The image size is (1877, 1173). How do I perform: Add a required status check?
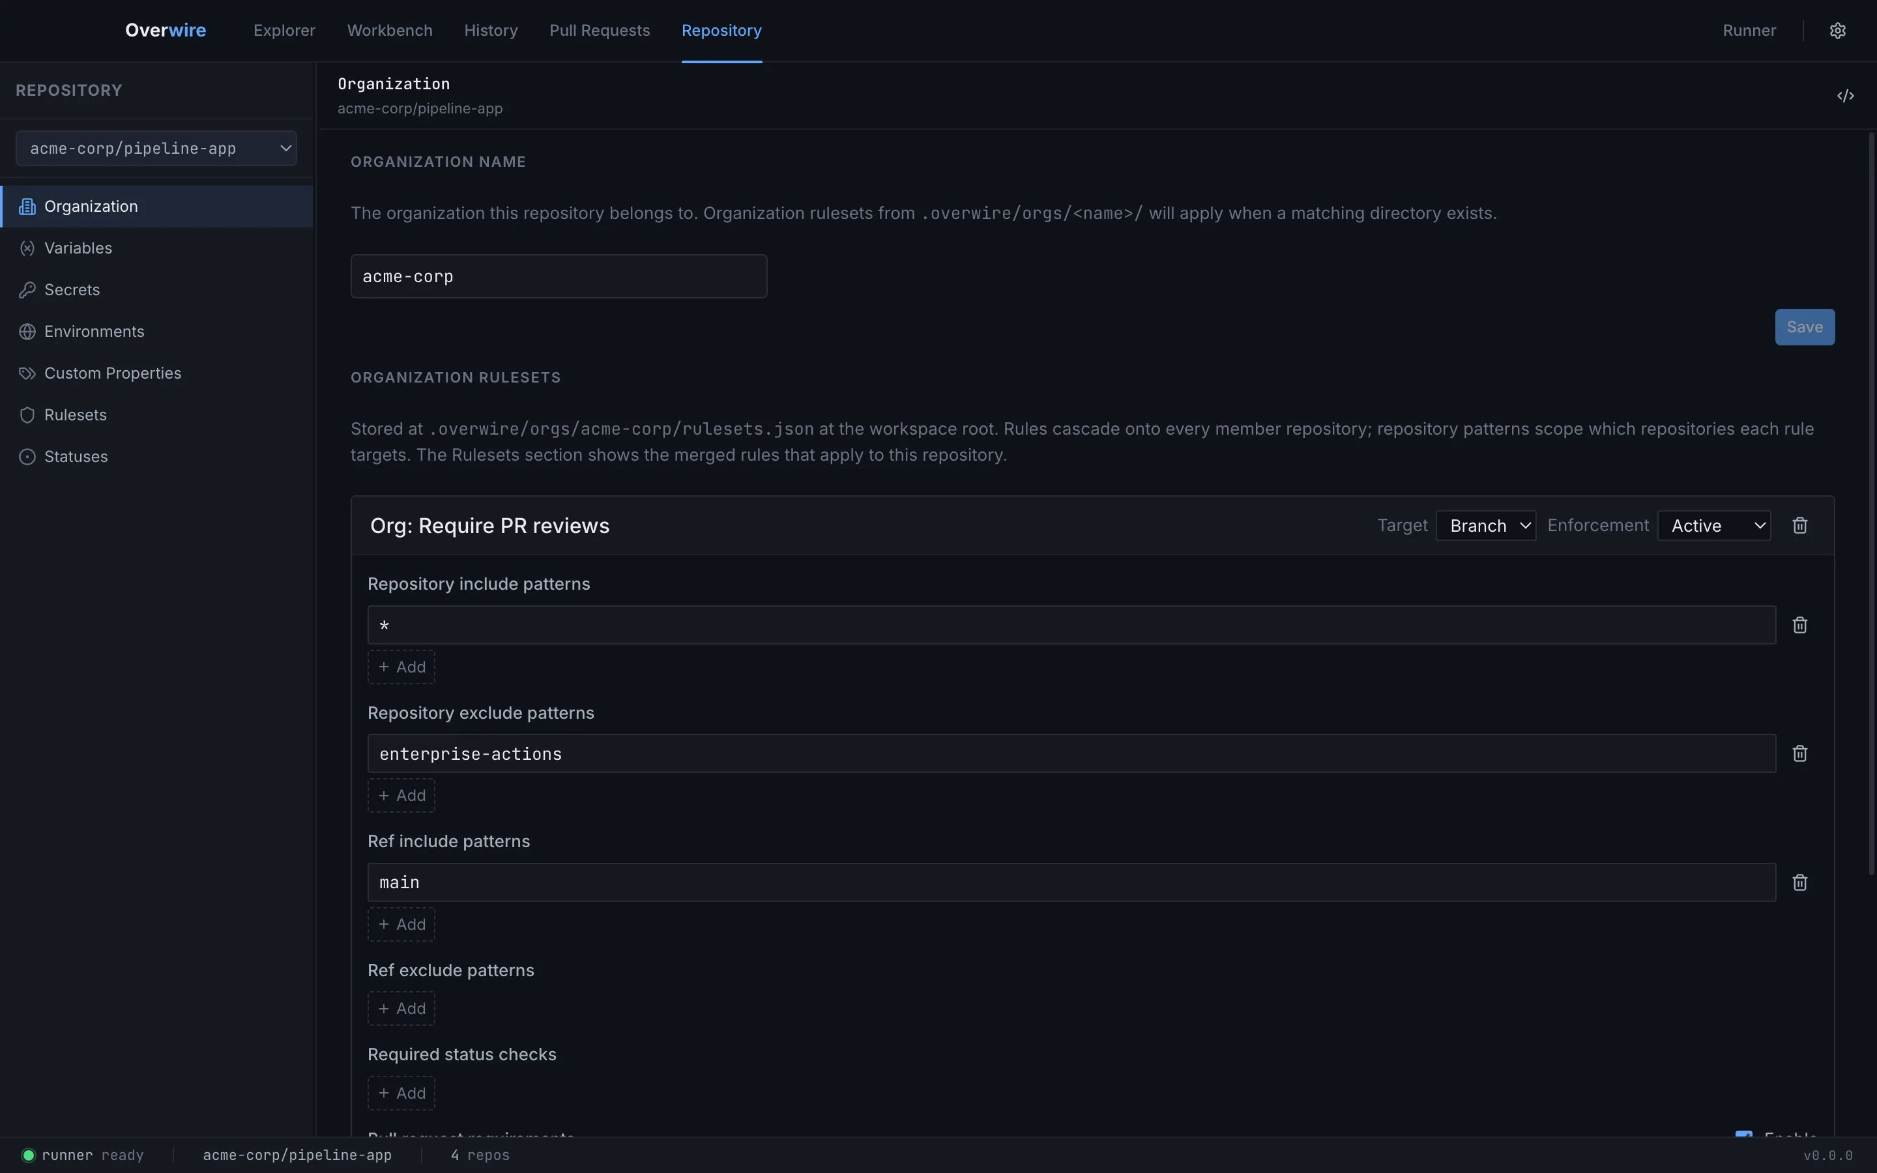[401, 1093]
